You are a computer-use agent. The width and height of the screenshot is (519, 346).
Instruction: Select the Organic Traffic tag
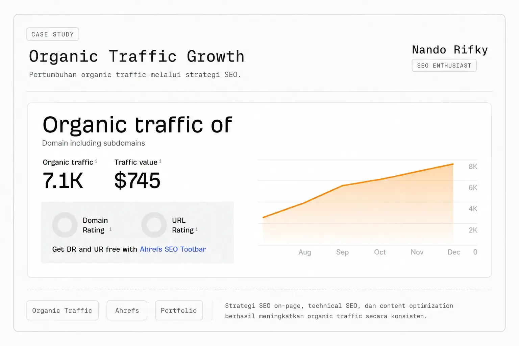[63, 310]
